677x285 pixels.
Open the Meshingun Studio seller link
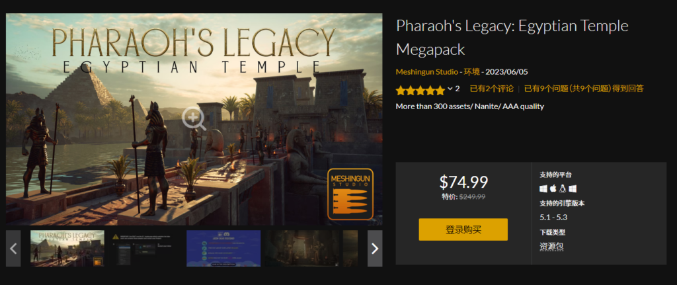click(x=426, y=71)
